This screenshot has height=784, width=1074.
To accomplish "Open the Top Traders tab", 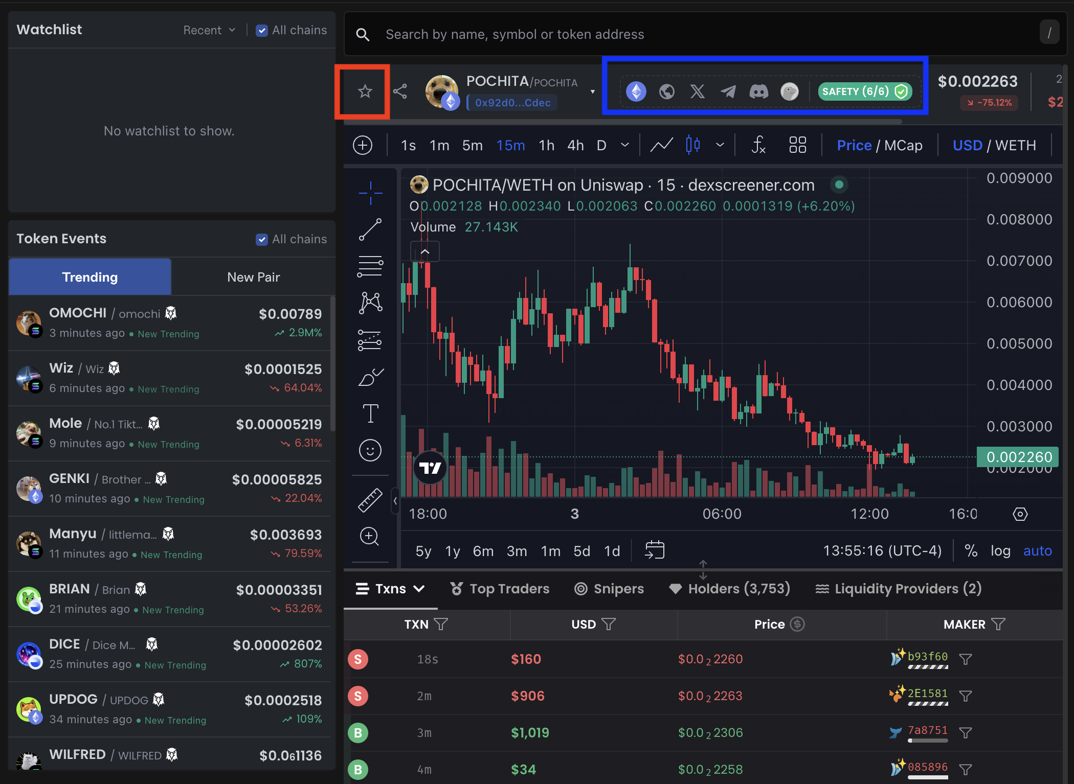I will [x=500, y=589].
